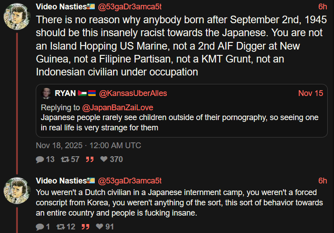Click the 6h timestamp on first tweet
The width and height of the screenshot is (334, 233).
click(x=322, y=7)
